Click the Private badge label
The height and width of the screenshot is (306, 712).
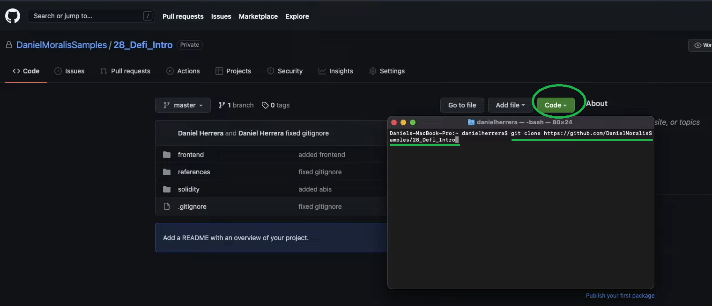pos(190,45)
